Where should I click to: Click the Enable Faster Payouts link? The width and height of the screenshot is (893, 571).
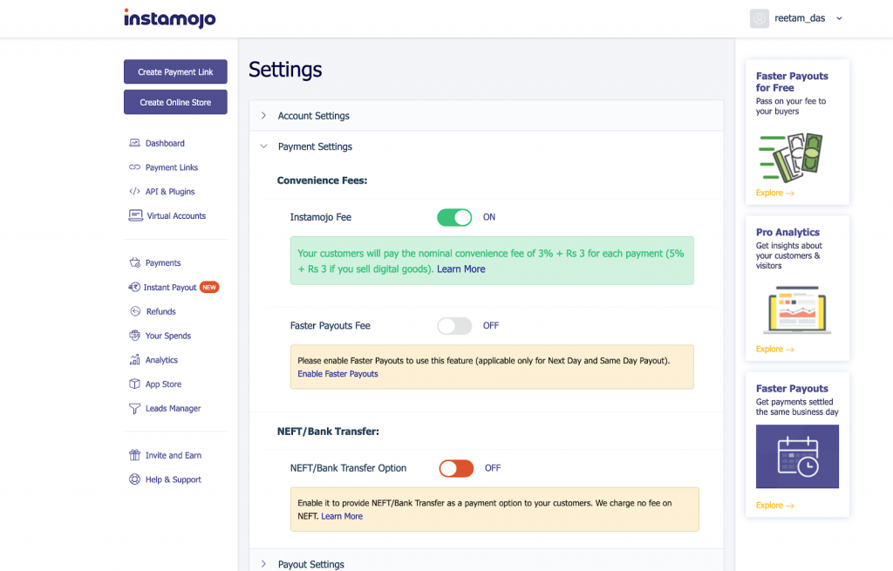(x=337, y=374)
